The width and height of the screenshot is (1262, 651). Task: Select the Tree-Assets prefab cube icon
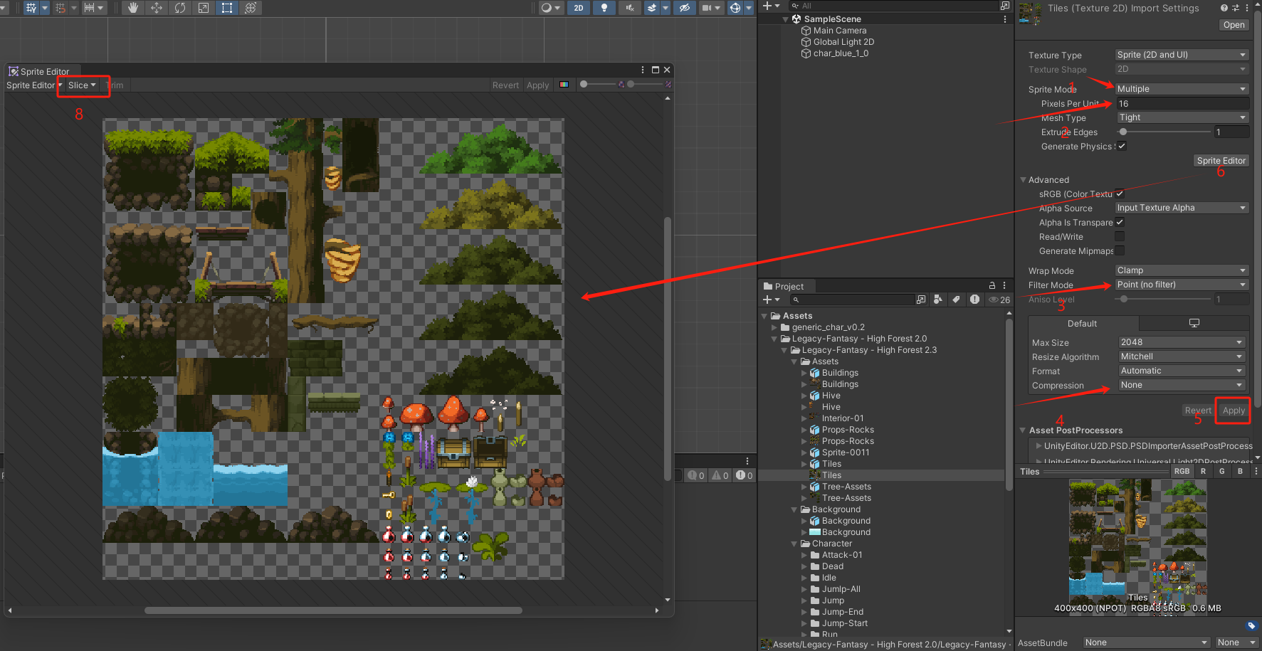coord(815,487)
